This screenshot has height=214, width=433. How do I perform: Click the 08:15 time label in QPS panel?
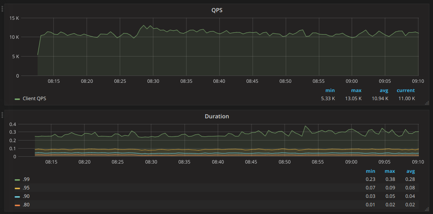54,81
